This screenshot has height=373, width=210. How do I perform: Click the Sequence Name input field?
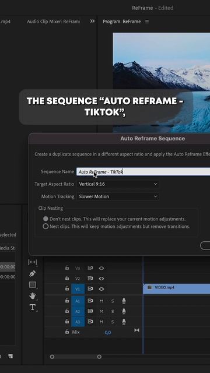click(143, 171)
